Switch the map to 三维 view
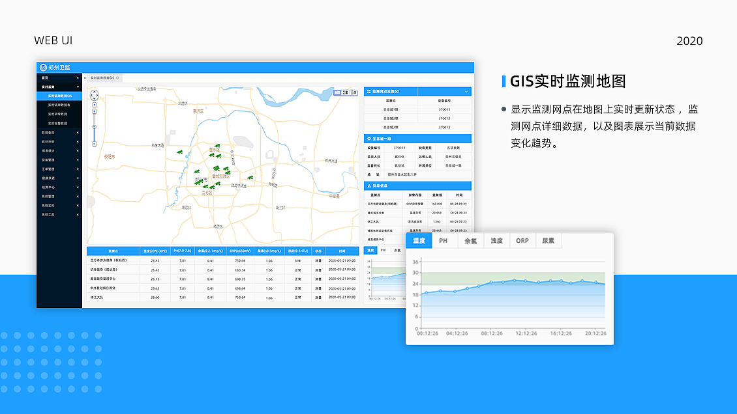The height and width of the screenshot is (414, 737). (353, 92)
